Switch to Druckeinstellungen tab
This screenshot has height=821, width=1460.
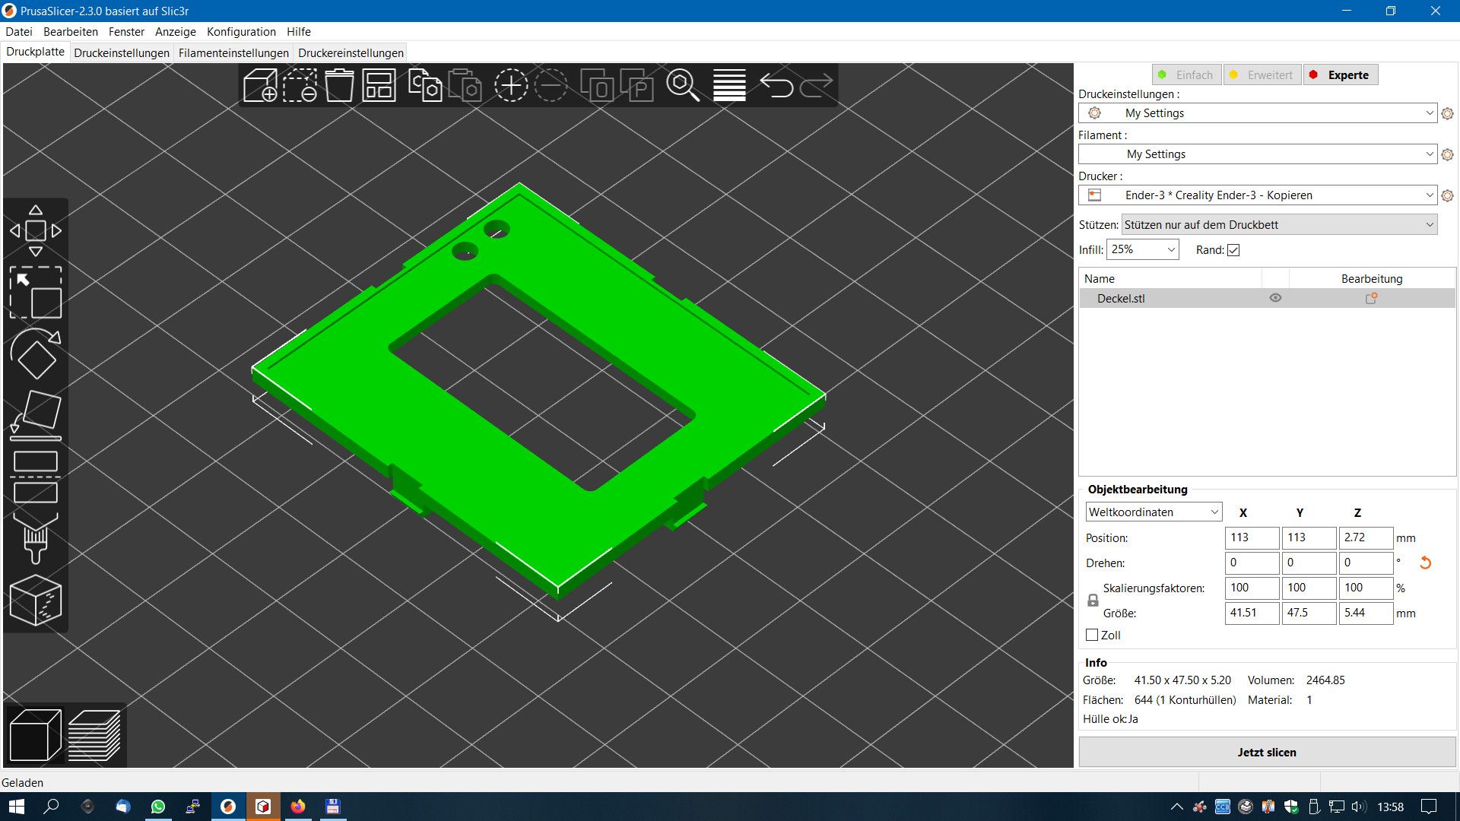pyautogui.click(x=122, y=53)
